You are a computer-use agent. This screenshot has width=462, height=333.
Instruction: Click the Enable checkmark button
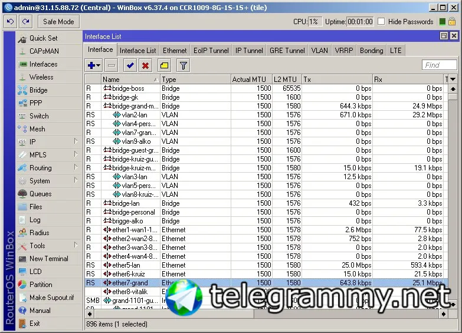click(x=130, y=65)
